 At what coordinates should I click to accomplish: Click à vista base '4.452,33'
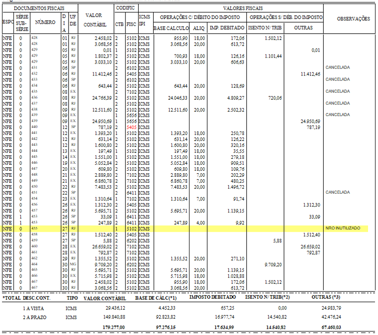tap(167, 308)
